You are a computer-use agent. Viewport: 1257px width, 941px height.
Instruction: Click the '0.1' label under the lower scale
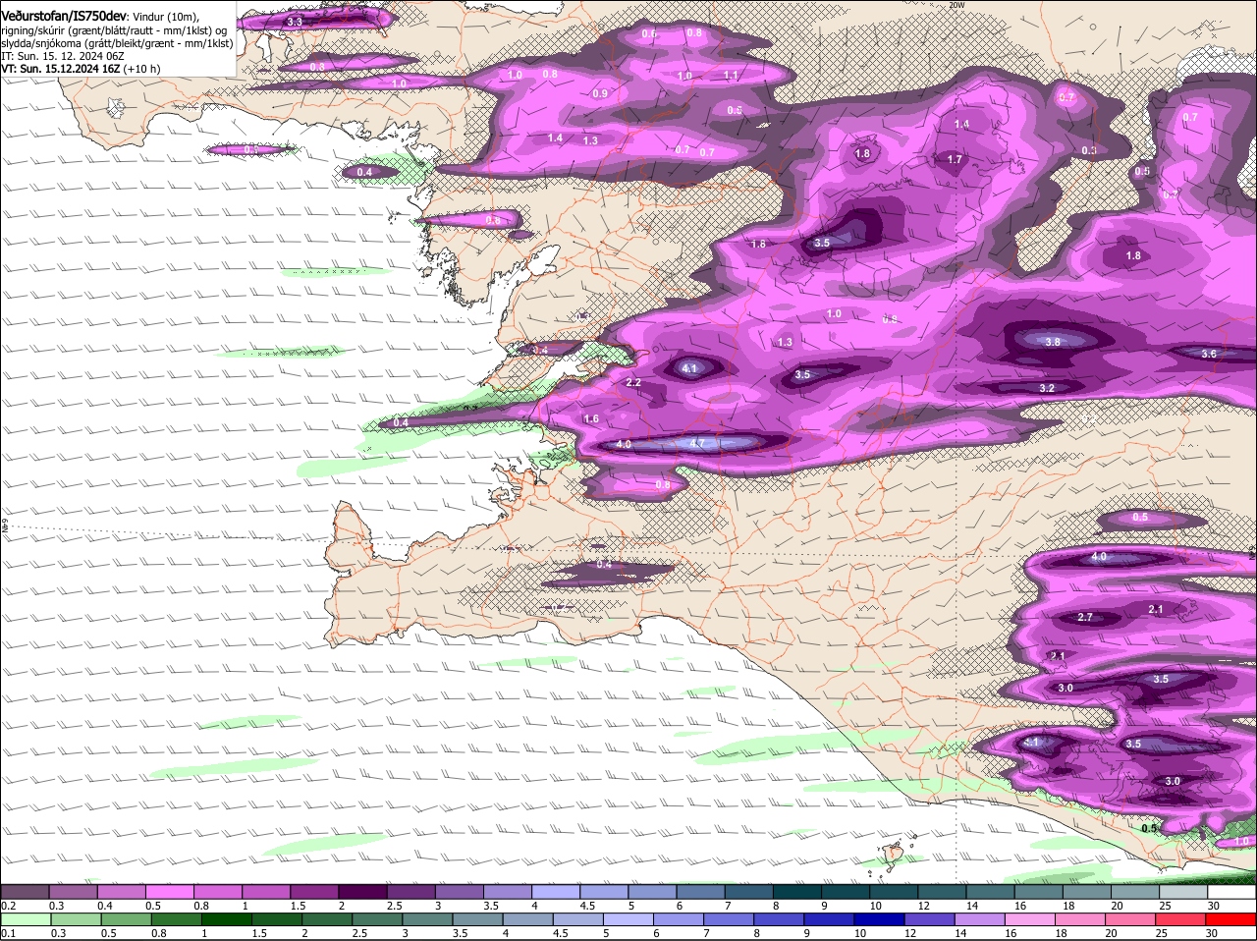click(x=8, y=934)
